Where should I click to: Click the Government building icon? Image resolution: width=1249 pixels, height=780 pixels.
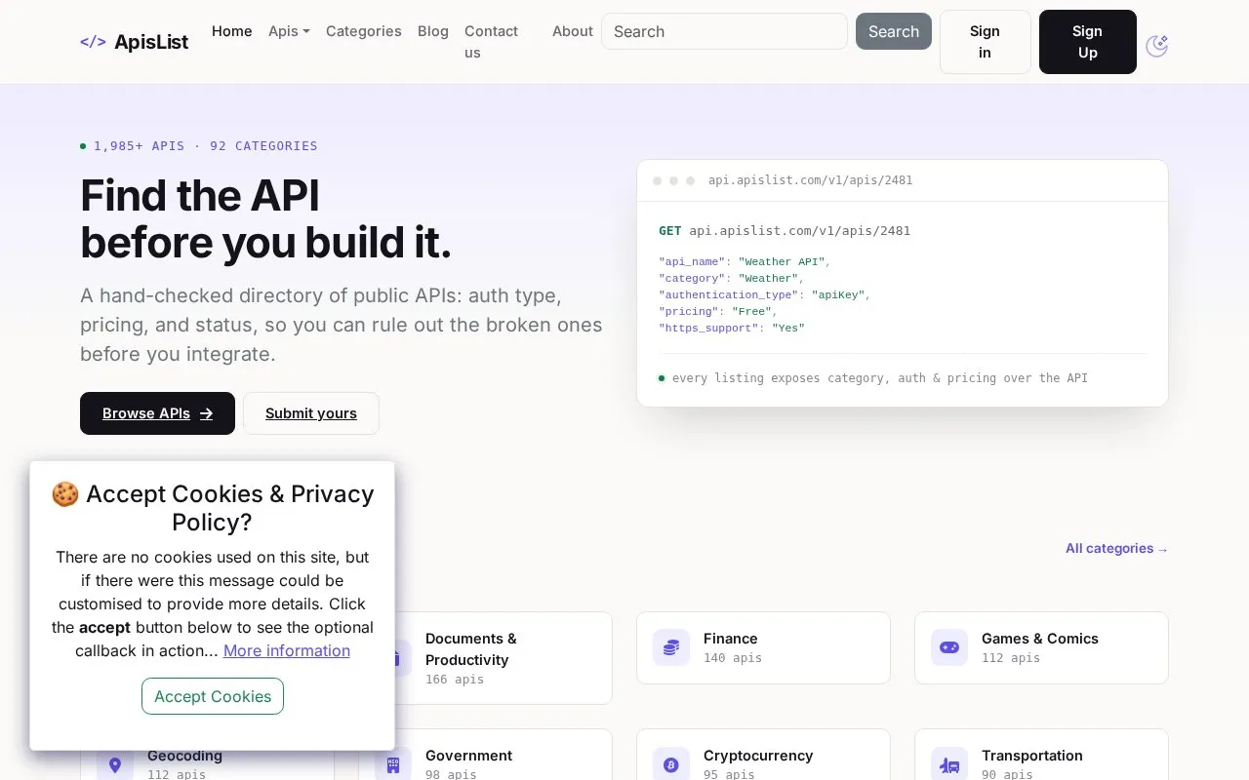pos(393,764)
